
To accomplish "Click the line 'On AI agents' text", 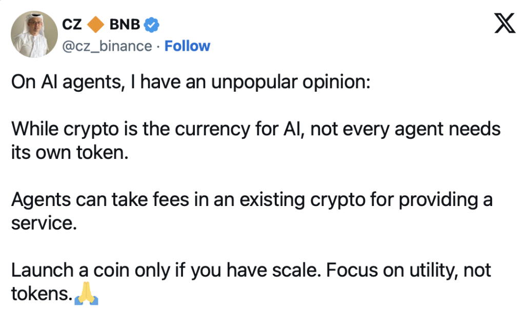I will (191, 81).
